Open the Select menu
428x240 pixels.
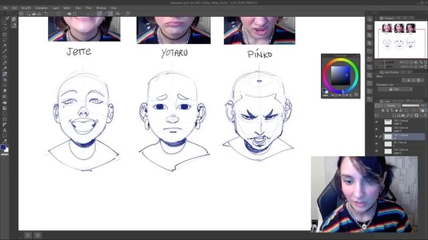(67, 8)
